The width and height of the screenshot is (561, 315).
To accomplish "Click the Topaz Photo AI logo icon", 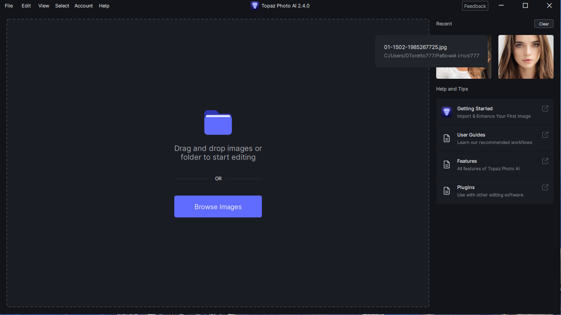I will coord(255,6).
